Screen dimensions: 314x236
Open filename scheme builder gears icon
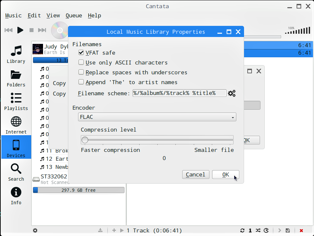[x=232, y=93]
